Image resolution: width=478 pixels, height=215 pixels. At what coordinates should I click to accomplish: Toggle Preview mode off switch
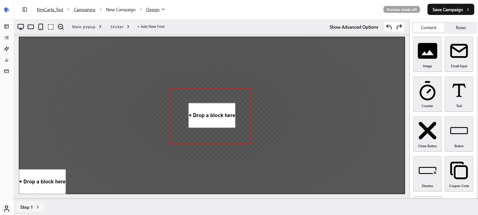tap(402, 9)
